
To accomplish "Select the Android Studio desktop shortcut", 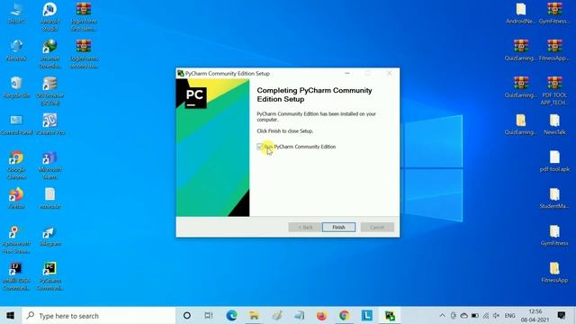I will [x=50, y=17].
